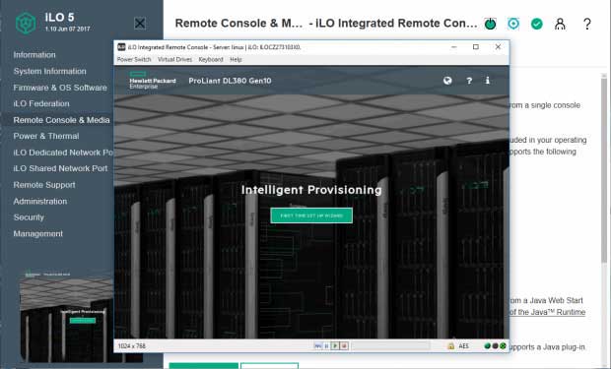Open Administration in sidebar

(40, 202)
